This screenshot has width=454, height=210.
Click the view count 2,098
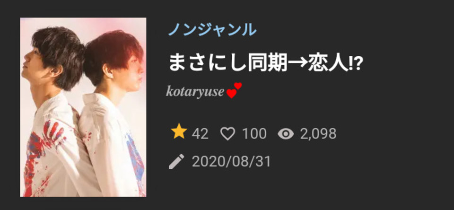pos(318,134)
